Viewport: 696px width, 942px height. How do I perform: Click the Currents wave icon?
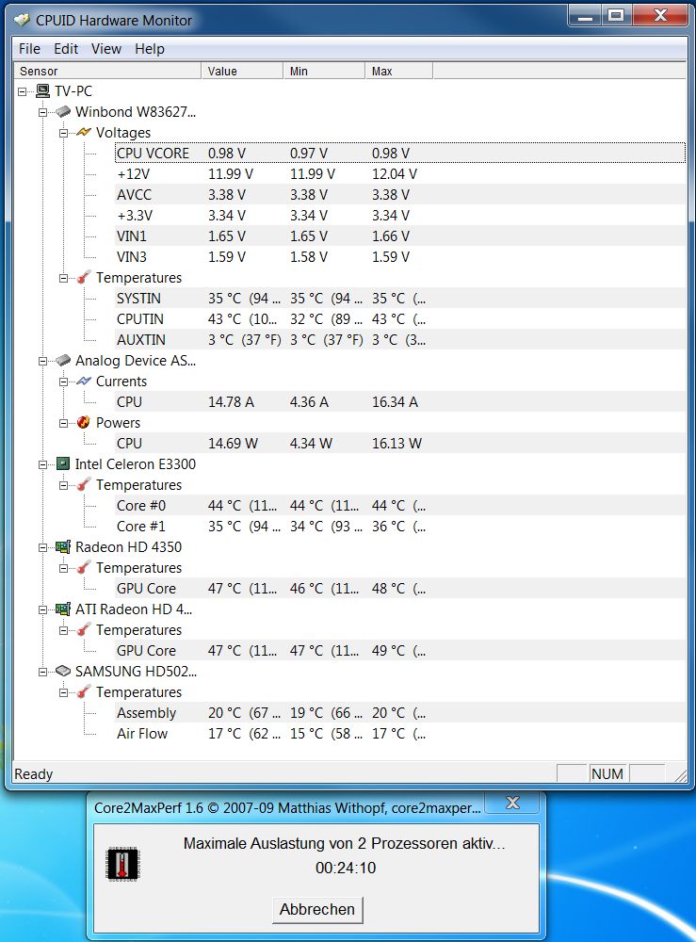84,381
